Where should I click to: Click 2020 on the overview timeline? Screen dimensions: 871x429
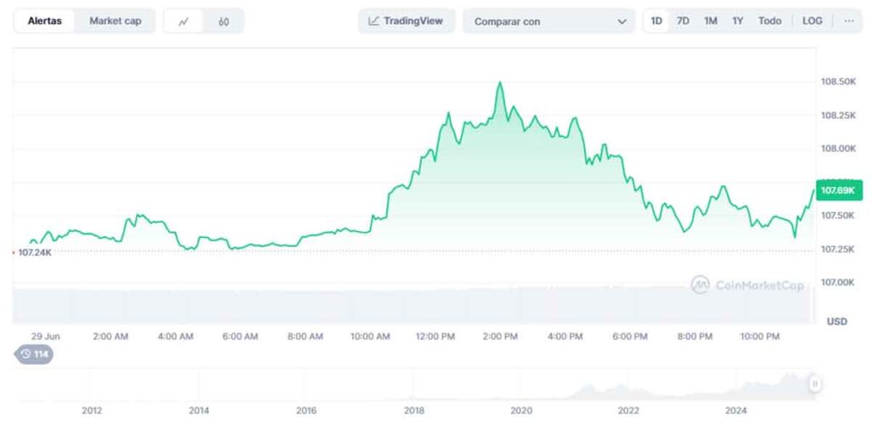coord(521,410)
